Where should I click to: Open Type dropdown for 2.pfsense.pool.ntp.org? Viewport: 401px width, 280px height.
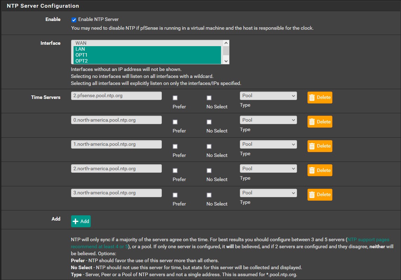(268, 95)
